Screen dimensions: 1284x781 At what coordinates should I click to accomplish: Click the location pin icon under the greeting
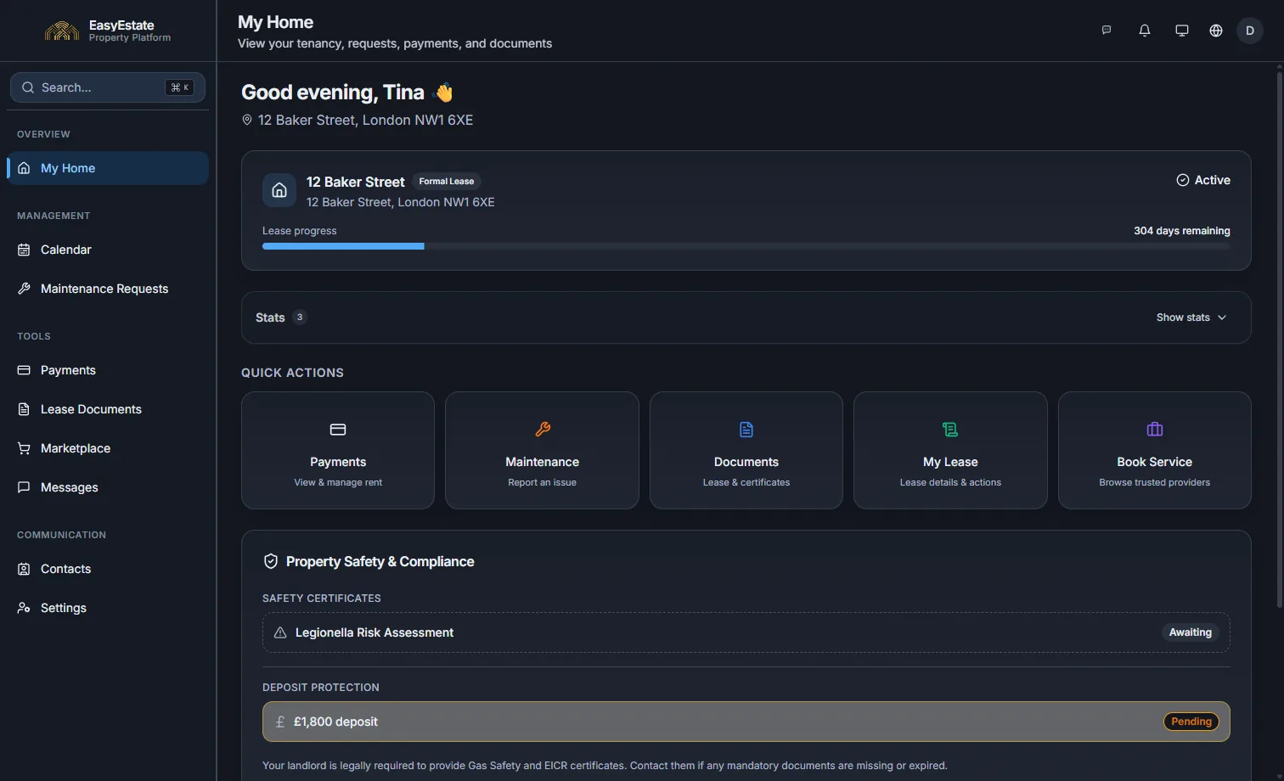pos(247,121)
